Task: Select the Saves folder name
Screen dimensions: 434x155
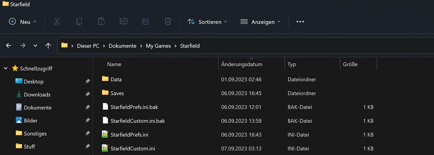Action: pos(117,93)
